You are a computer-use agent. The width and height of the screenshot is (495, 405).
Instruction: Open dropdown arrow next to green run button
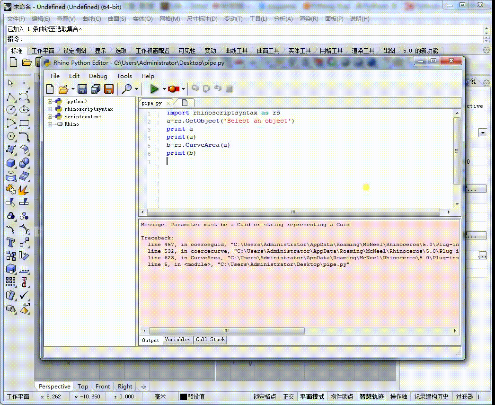[x=164, y=89]
